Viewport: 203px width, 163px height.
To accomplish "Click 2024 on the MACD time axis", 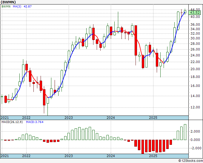I will click(x=111, y=156).
